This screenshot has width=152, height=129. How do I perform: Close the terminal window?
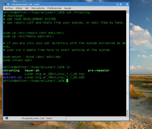pyautogui.click(x=127, y=4)
